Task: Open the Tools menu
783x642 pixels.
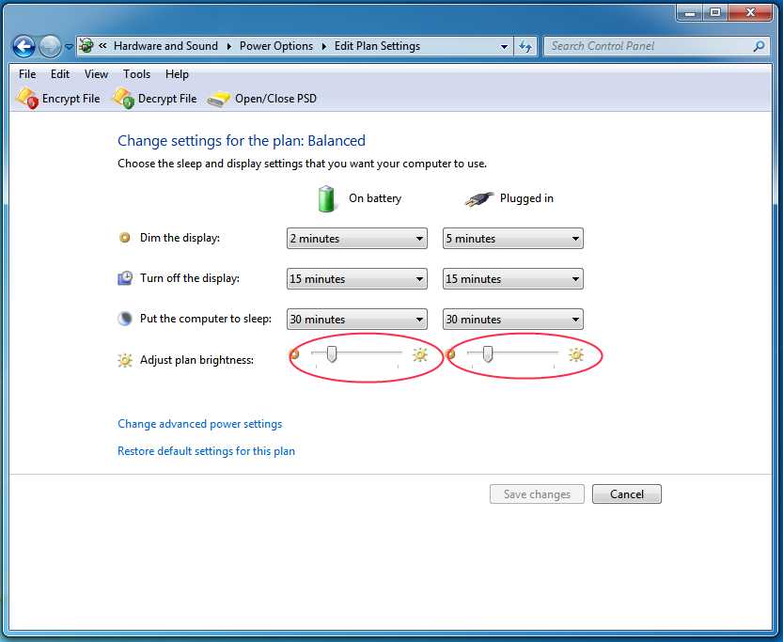Action: point(137,74)
